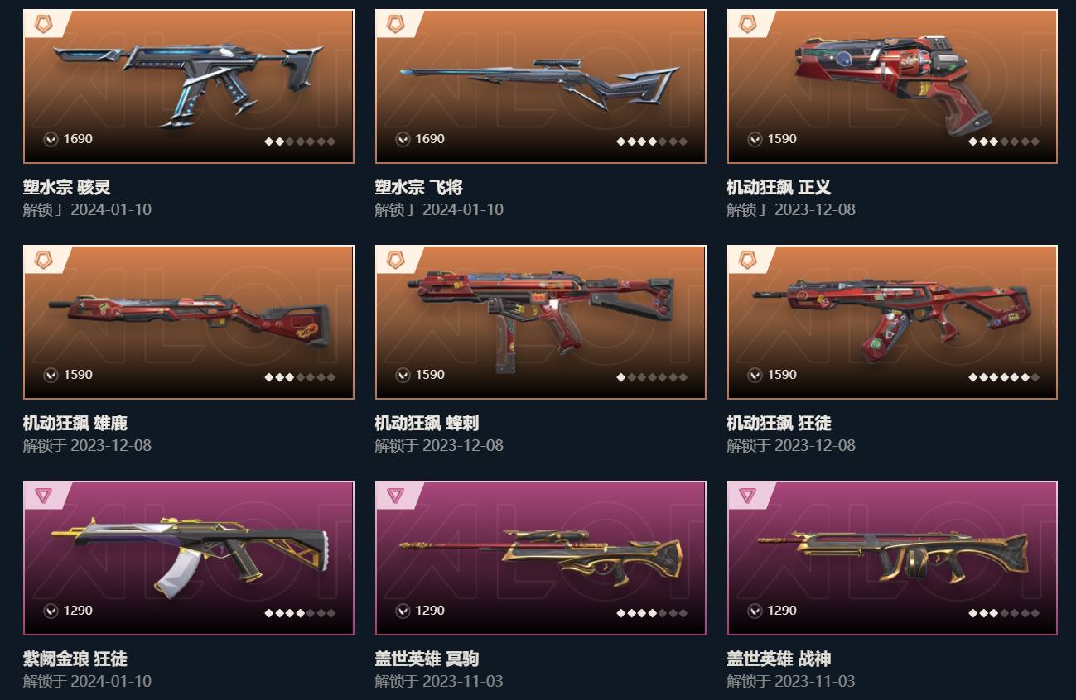Select the 机动狂飙 蜂刺 SMG skin image
Viewport: 1076px width, 700px height.
point(541,322)
